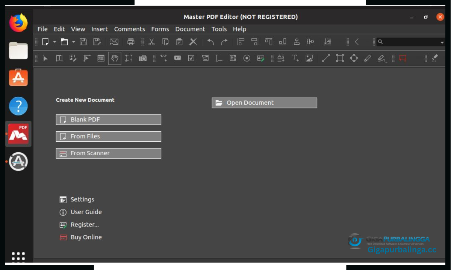This screenshot has width=451, height=270.
Task: Click the Undo arrow
Action: [210, 42]
